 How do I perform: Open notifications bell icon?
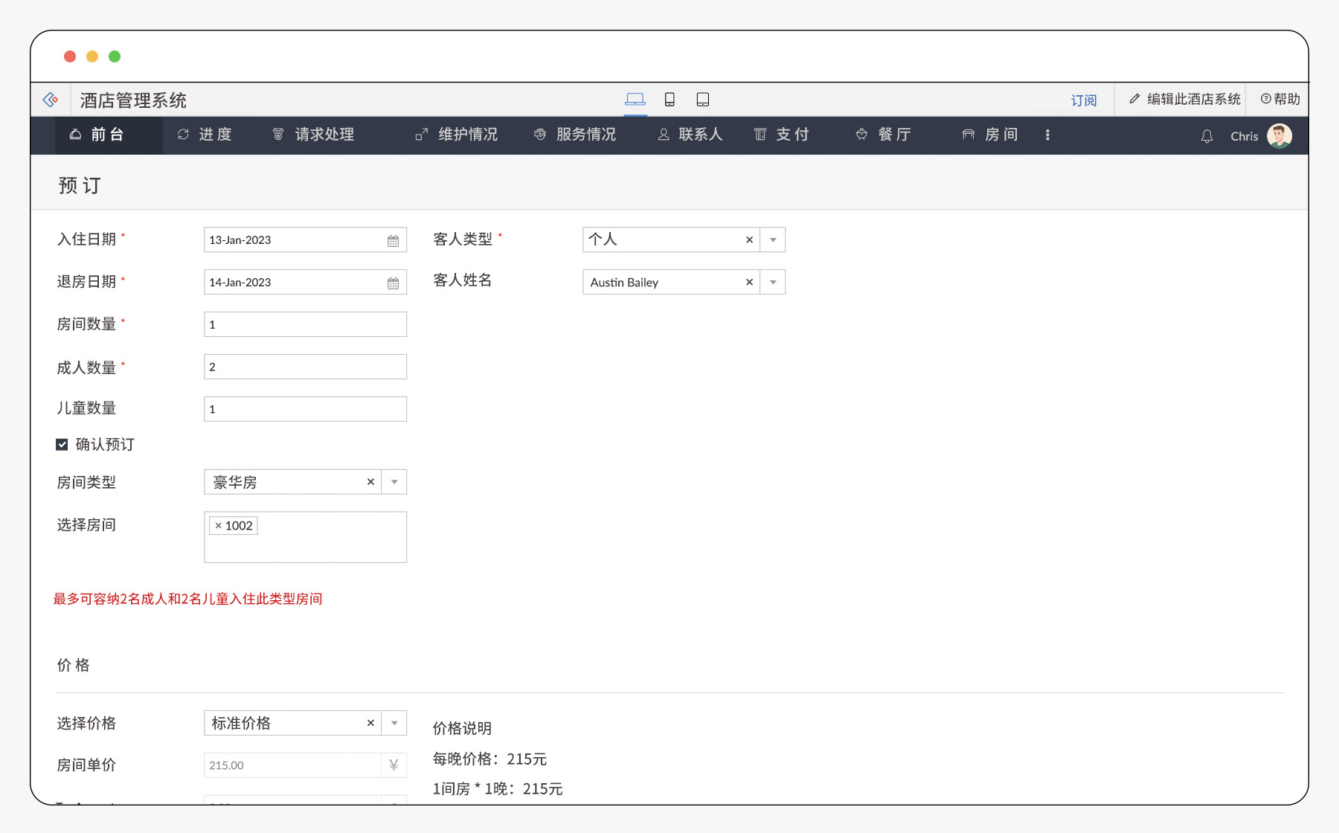click(1207, 136)
